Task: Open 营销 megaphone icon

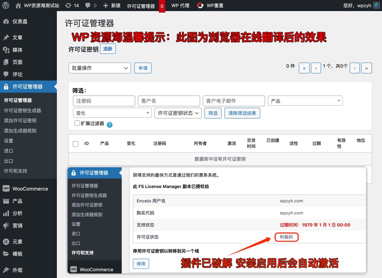Action: (x=6, y=226)
